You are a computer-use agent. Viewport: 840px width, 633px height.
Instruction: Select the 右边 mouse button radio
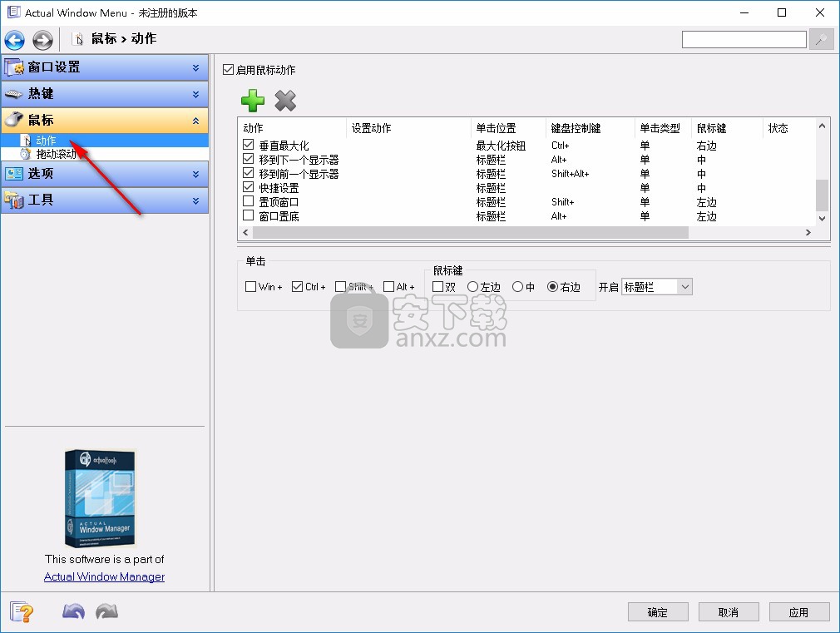[x=552, y=287]
